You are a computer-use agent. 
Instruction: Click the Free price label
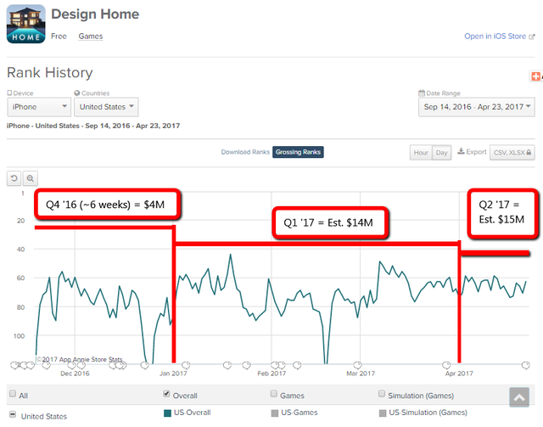tap(59, 36)
